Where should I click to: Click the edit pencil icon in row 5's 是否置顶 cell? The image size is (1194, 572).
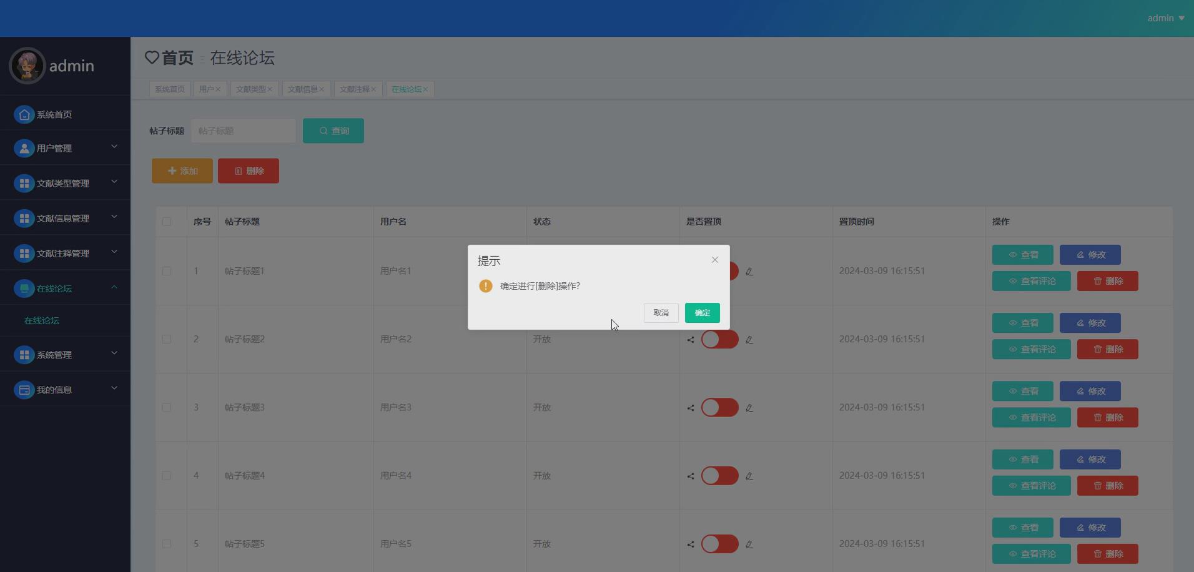coord(749,545)
